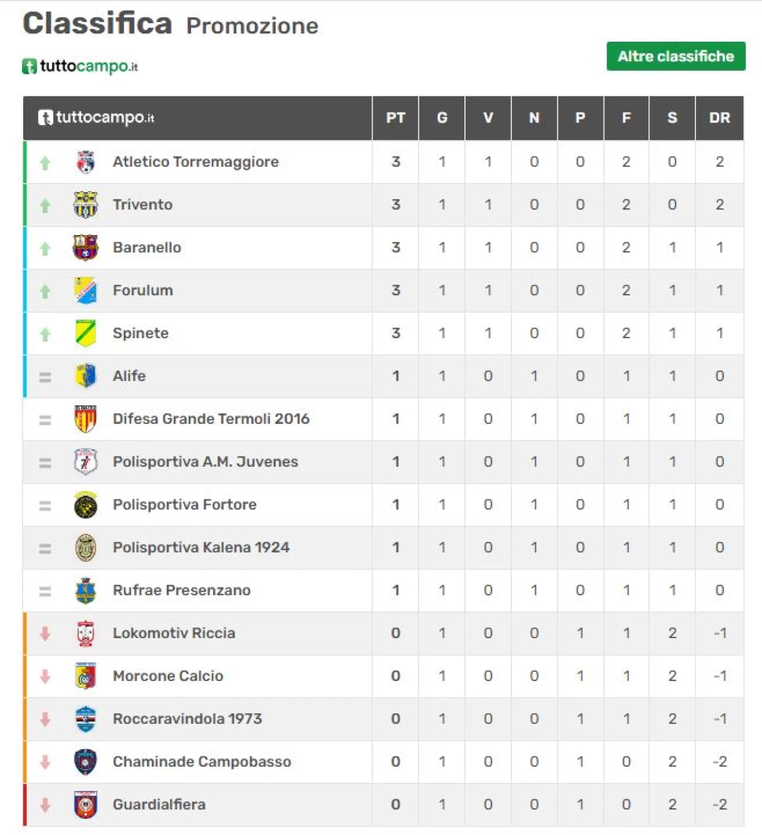Click the PT column header

click(396, 118)
